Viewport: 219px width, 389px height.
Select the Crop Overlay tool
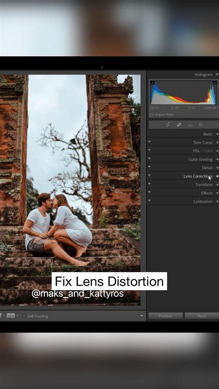point(168,125)
